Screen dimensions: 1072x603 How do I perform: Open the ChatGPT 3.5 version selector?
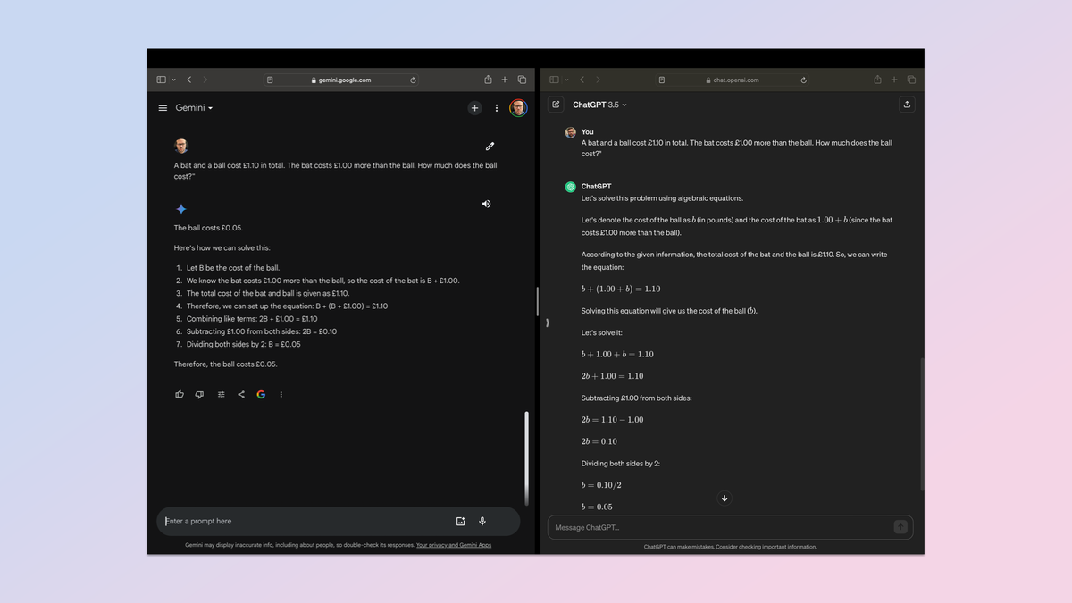[599, 105]
